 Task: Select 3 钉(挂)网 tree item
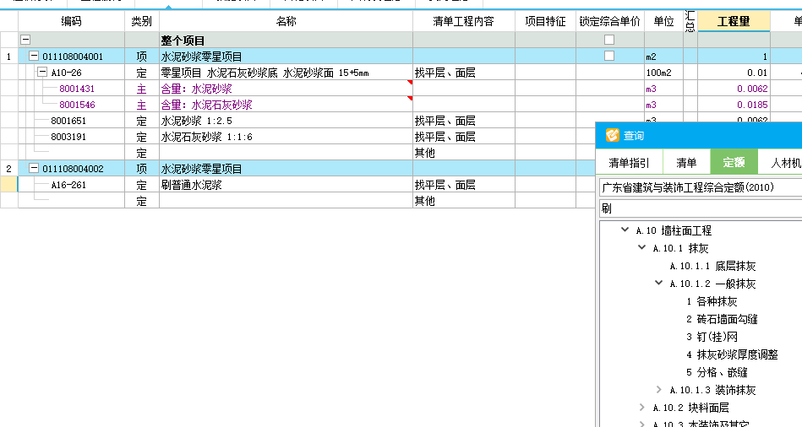click(712, 337)
